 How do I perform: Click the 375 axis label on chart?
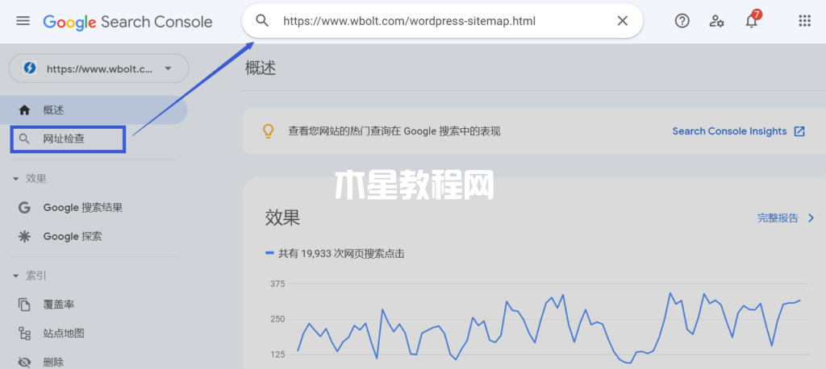(277, 284)
